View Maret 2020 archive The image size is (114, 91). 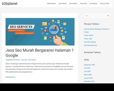[88, 75]
